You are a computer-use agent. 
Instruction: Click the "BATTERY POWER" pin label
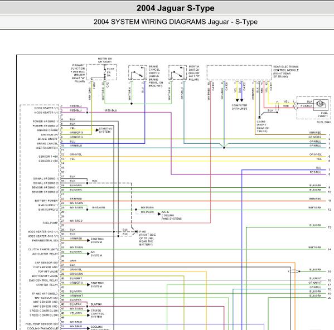46,201
